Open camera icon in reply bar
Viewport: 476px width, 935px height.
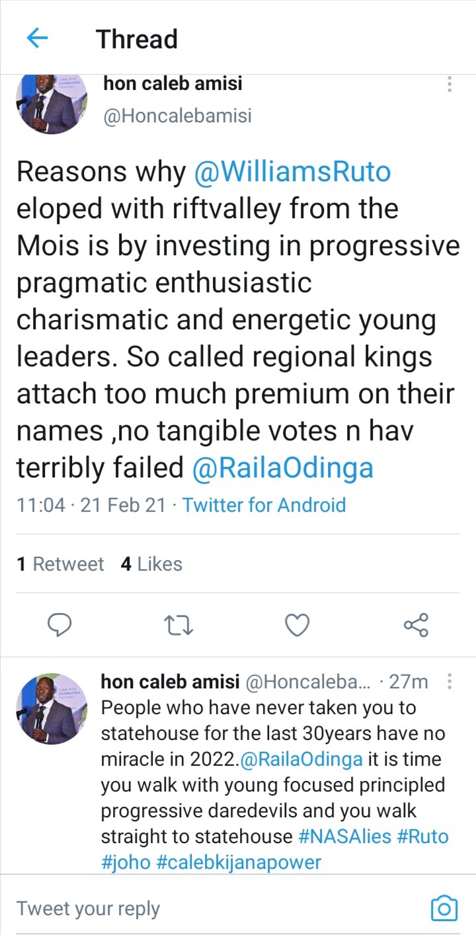[x=444, y=908]
